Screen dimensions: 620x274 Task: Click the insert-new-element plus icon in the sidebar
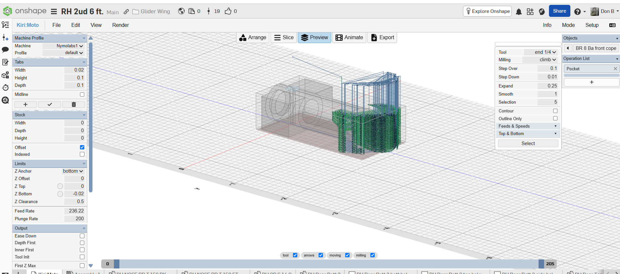5,38
